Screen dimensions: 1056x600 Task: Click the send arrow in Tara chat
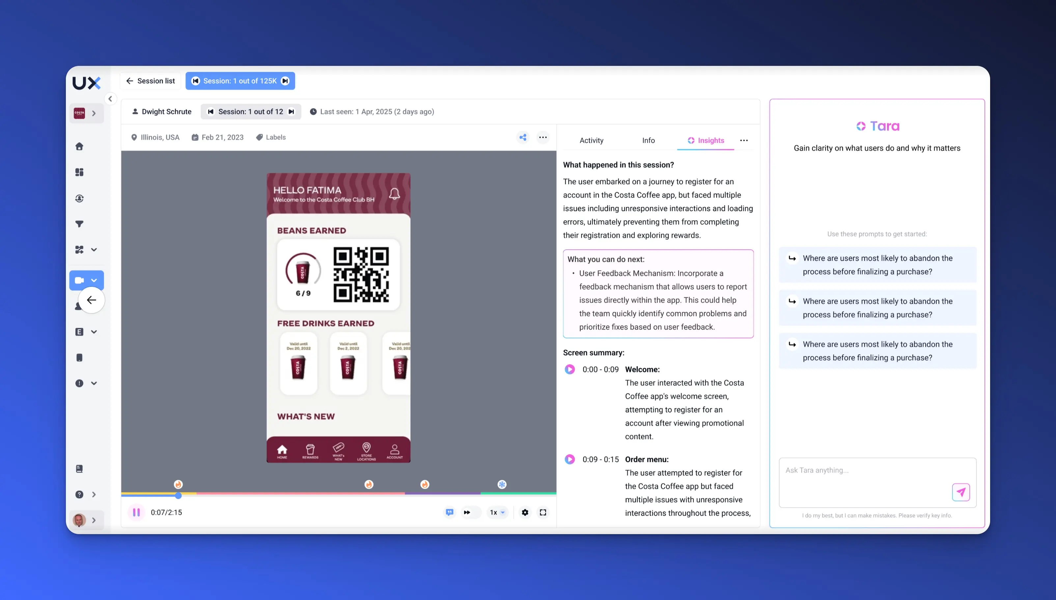pyautogui.click(x=961, y=492)
